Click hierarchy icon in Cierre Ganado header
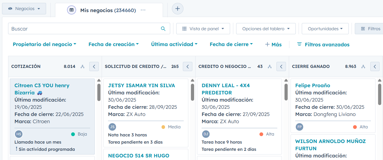This screenshot has height=160, width=383. click(363, 66)
